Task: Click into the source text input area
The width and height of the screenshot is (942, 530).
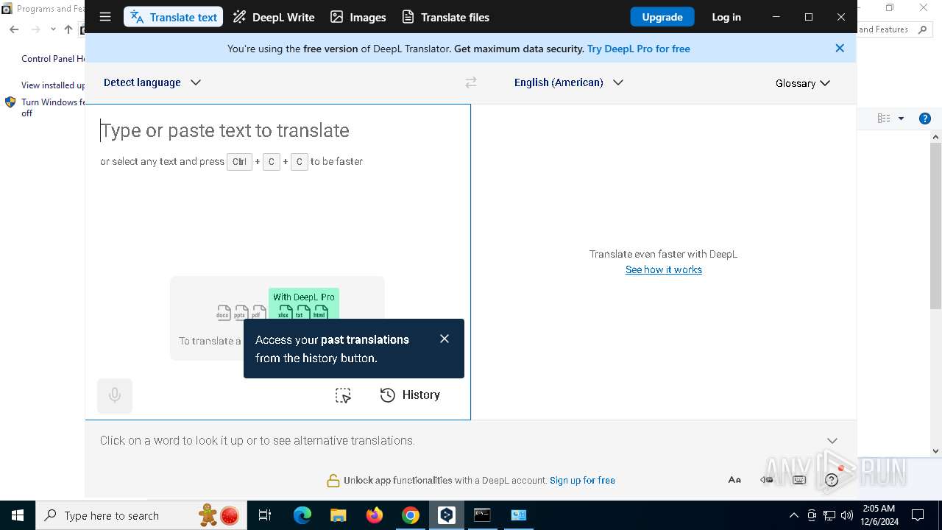Action: 278,221
